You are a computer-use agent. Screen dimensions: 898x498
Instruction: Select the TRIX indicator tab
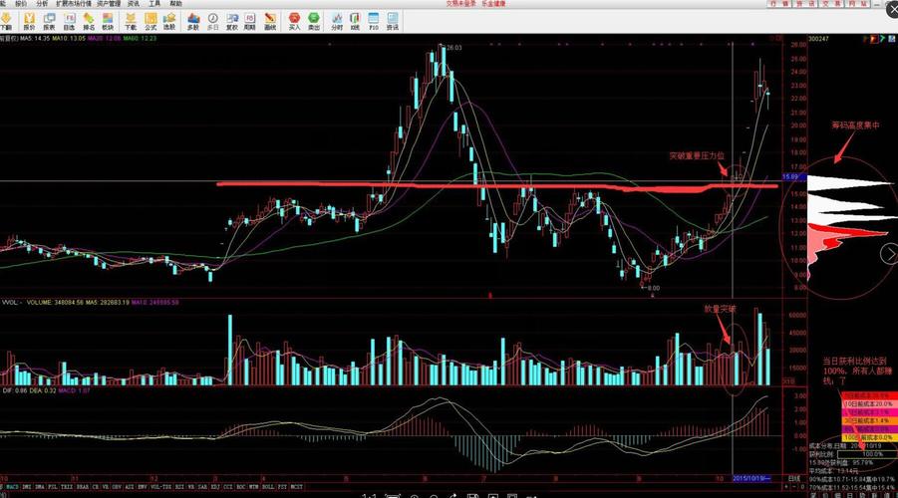point(67,487)
